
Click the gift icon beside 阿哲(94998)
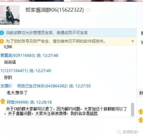pyautogui.click(x=3, y=101)
